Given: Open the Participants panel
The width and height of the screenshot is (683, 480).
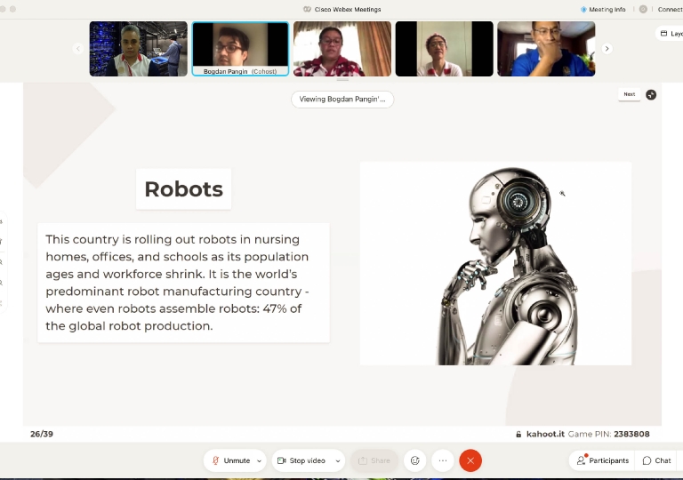Looking at the screenshot, I should pos(603,460).
